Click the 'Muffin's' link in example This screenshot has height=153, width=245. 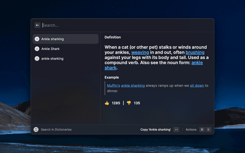click(113, 86)
